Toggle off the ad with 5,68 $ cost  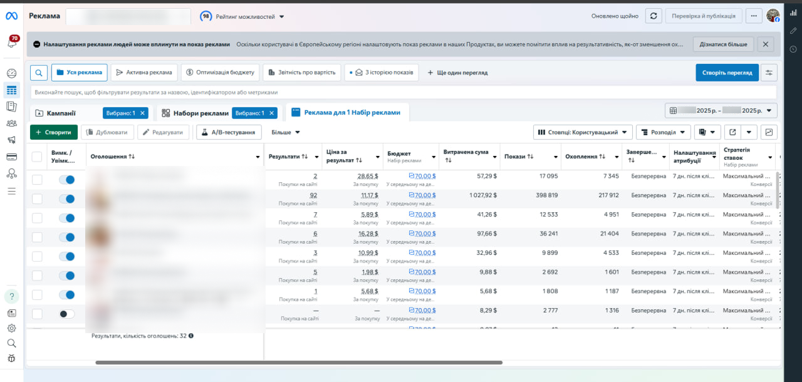coord(67,294)
